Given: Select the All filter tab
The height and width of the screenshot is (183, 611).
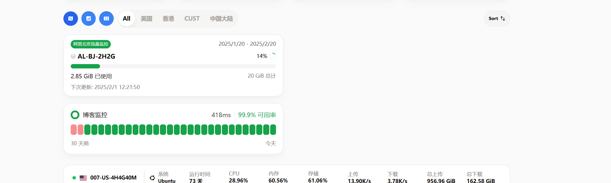Looking at the screenshot, I should point(127,19).
